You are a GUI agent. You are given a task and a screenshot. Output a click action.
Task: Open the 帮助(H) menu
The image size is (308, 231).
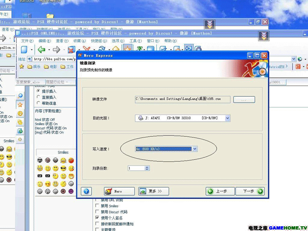[171, 41]
